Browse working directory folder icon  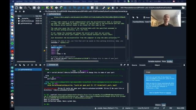coord(183,8)
